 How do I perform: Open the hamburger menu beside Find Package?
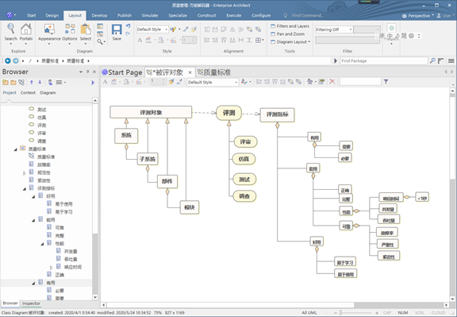click(451, 60)
